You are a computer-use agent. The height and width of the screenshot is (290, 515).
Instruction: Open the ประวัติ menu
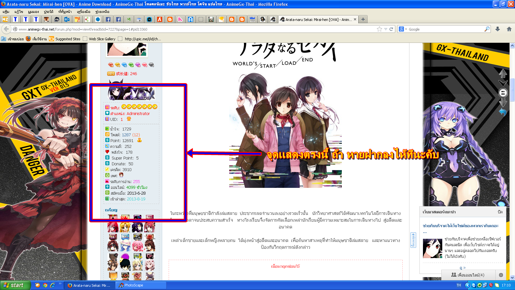pos(49,12)
